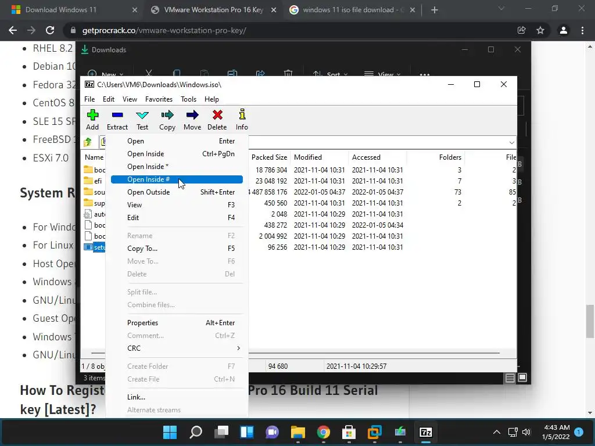This screenshot has width=595, height=446.
Task: Go up one folder level in 7-Zip
Action: [x=88, y=142]
